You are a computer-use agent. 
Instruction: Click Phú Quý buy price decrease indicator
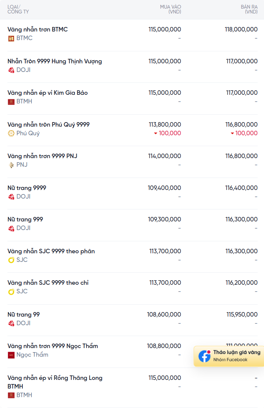tap(167, 133)
